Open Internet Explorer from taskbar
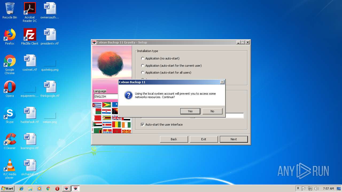The height and width of the screenshot is (192, 342). [x=21, y=189]
